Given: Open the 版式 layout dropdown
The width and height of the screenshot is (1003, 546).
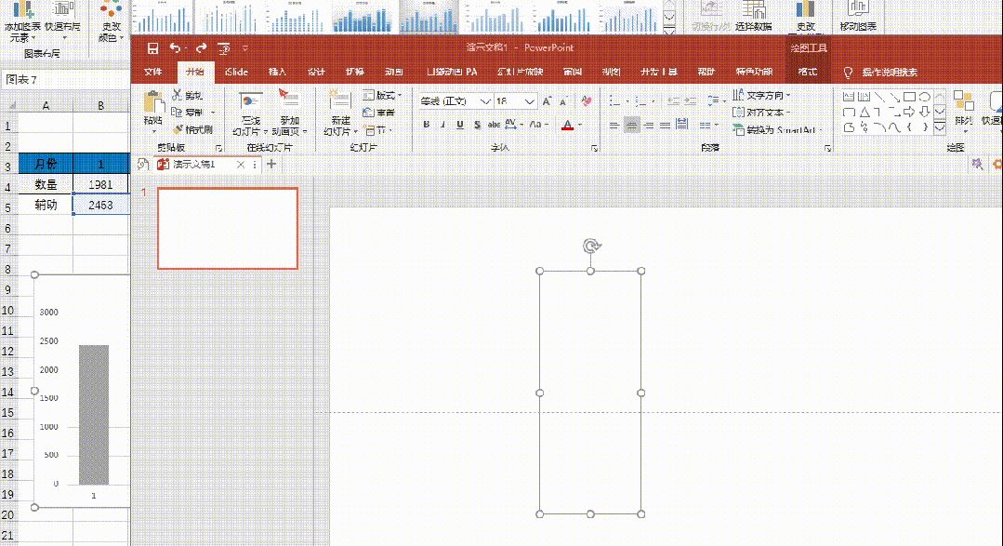Looking at the screenshot, I should click(383, 96).
